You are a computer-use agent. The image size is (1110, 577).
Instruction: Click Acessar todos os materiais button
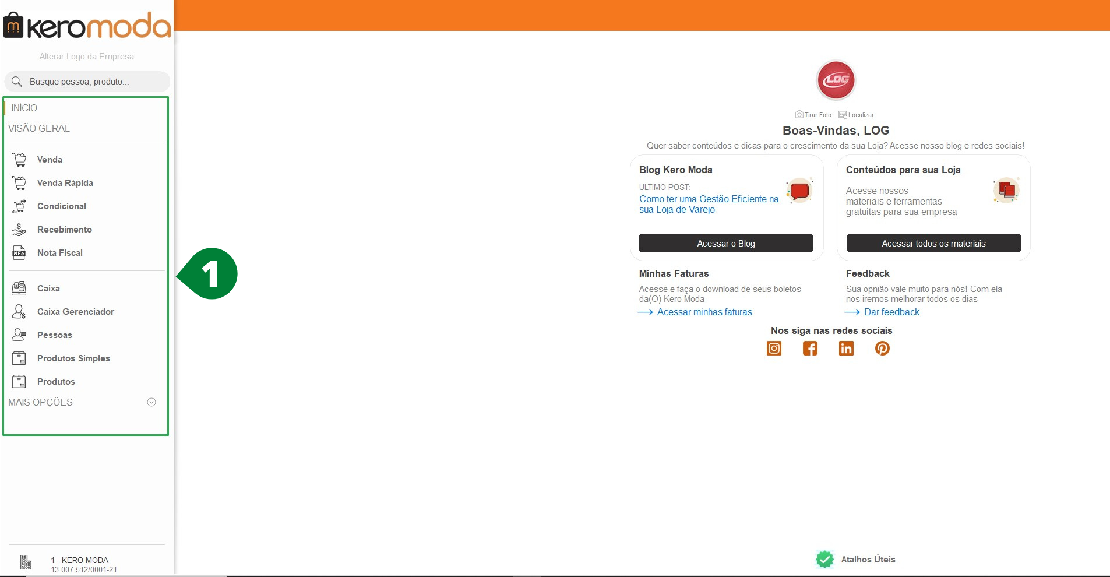tap(933, 243)
